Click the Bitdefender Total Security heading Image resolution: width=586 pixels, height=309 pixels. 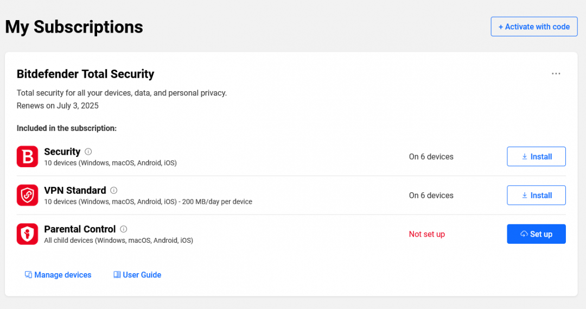pyautogui.click(x=86, y=74)
